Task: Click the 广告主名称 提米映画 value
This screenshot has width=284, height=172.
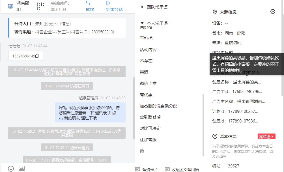Action: pyautogui.click(x=251, y=101)
